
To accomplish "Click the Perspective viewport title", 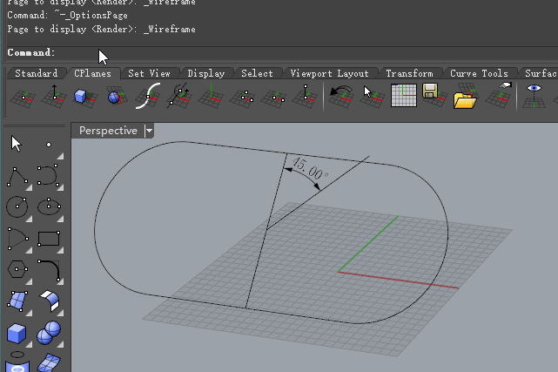I will click(108, 131).
